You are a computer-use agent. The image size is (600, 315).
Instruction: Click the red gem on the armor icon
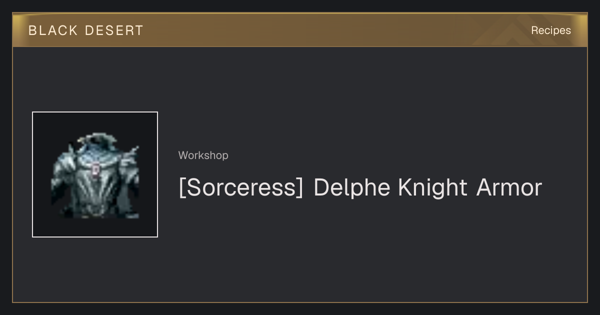pyautogui.click(x=95, y=170)
